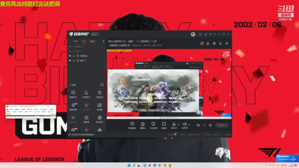
Task: Edit the 官方影院 field using the pencil
Action: pos(155,41)
